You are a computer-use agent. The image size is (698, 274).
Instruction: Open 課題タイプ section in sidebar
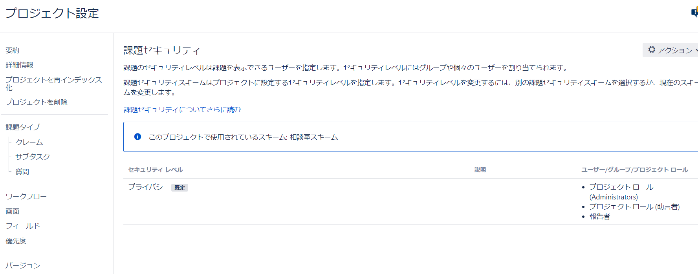click(x=23, y=127)
